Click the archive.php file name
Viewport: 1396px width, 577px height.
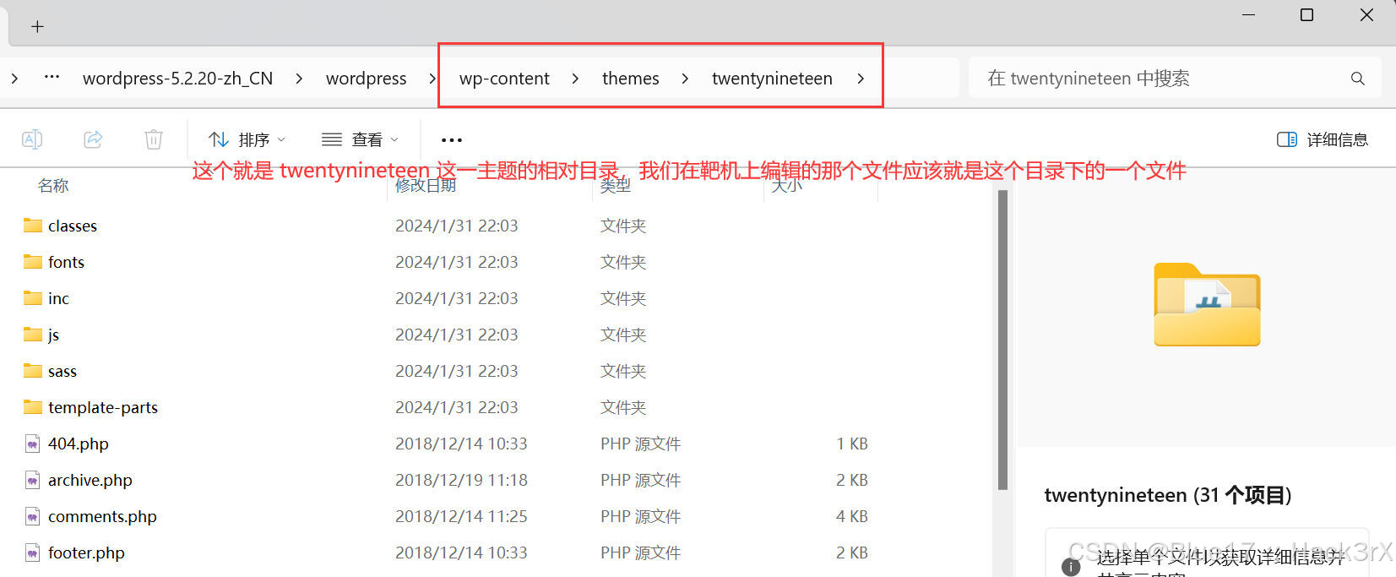point(90,480)
